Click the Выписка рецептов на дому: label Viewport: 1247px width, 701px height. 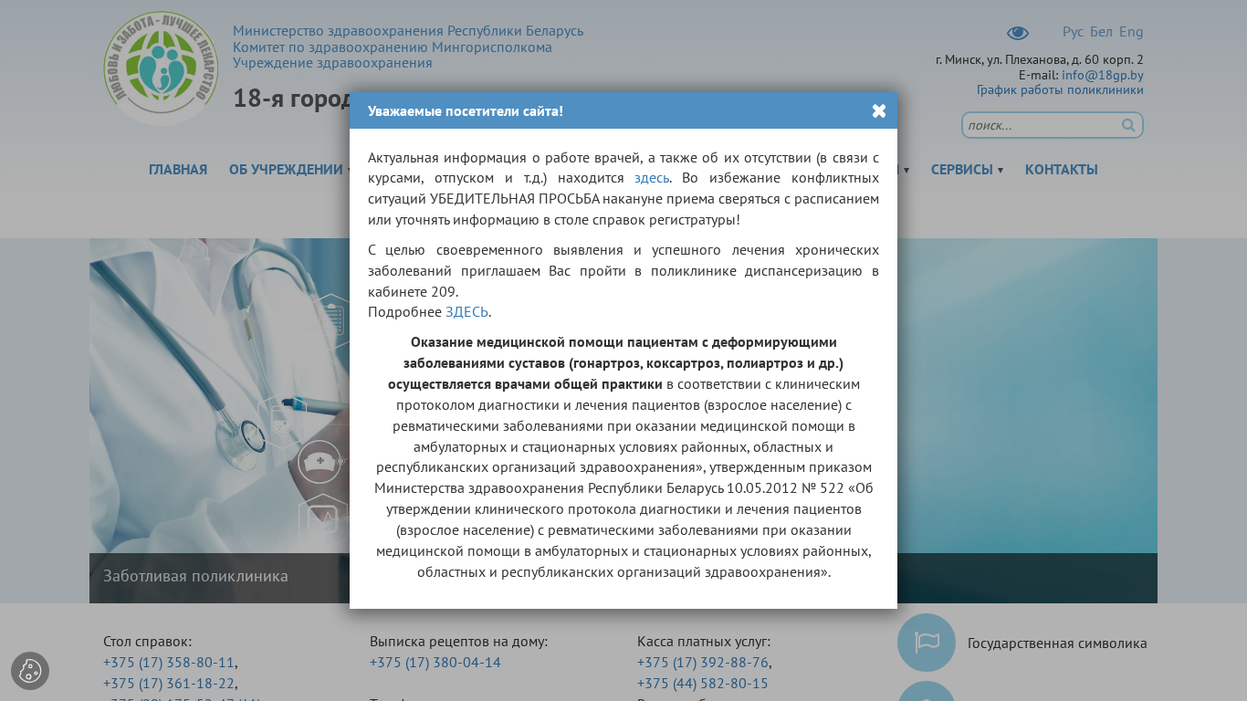coord(458,642)
